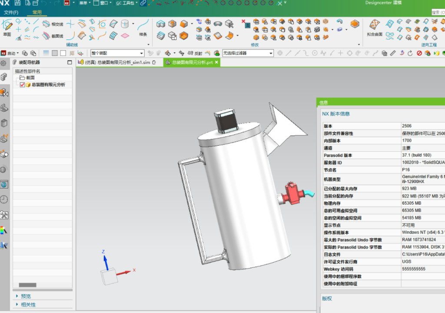
Task: Open the 文件(F) menu
Action: click(x=11, y=12)
